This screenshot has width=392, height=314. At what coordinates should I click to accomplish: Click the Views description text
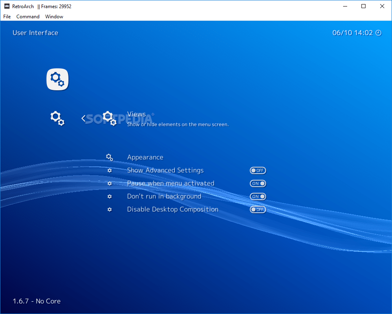[178, 124]
